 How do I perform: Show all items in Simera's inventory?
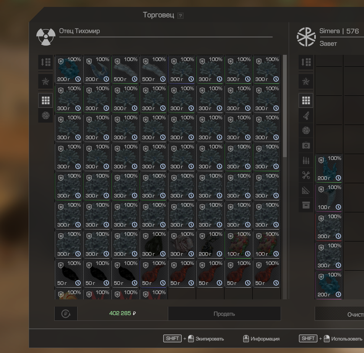[x=306, y=100]
